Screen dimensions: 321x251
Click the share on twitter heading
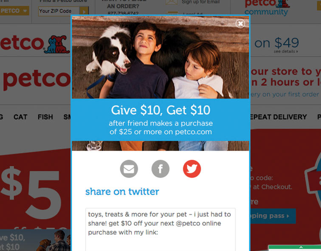[122, 192]
